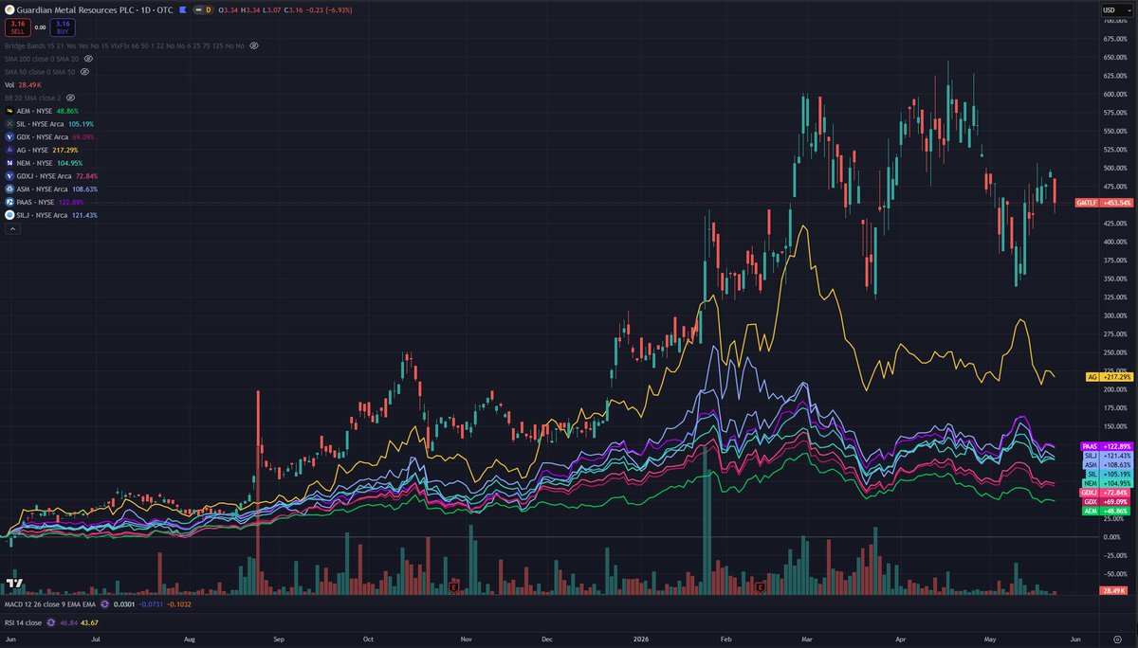Screen dimensions: 1138x648
Task: Click the SIL symbol logo icon
Action: tap(9, 124)
